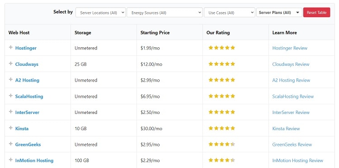Click the plus icon beside ScalaHosting
The image size is (339, 168).
pyautogui.click(x=10, y=95)
